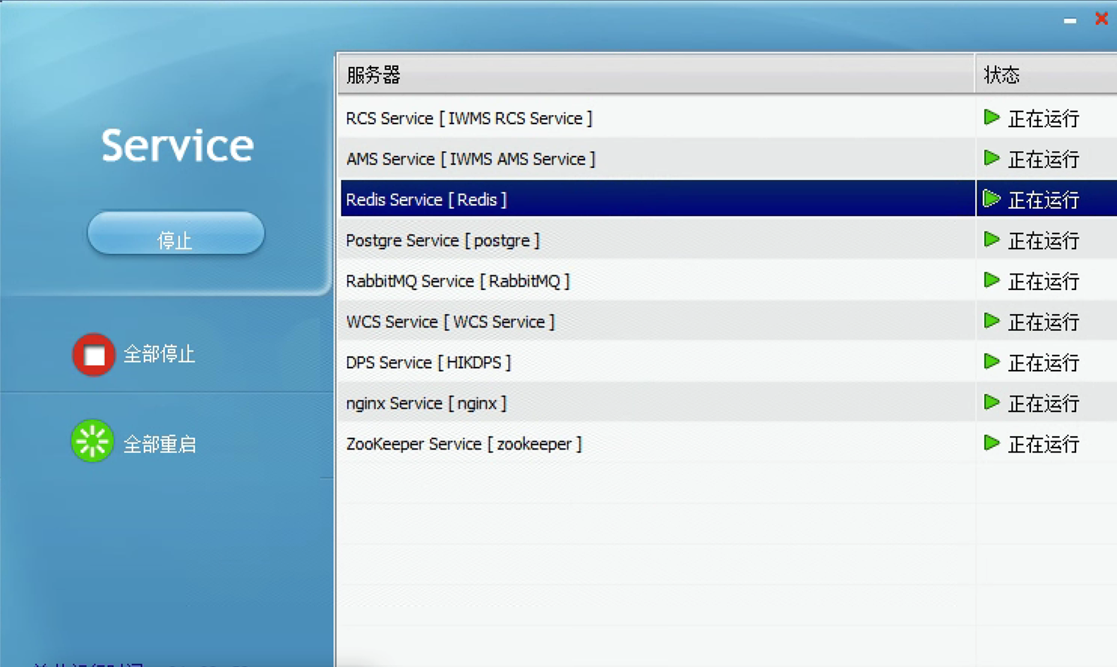Screen dimensions: 1117x667
Task: Click the status icon on RabbitMQ Service row
Action: [991, 281]
